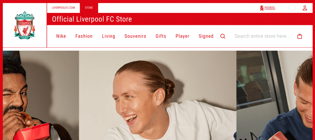The width and height of the screenshot is (315, 140).
Task: Open the Living category menu
Action: pos(109,36)
